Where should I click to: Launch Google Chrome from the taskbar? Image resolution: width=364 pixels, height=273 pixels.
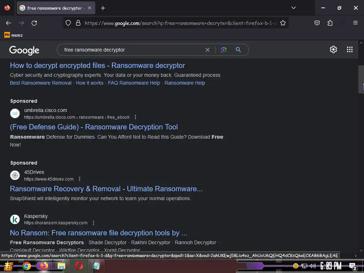(x=26, y=266)
